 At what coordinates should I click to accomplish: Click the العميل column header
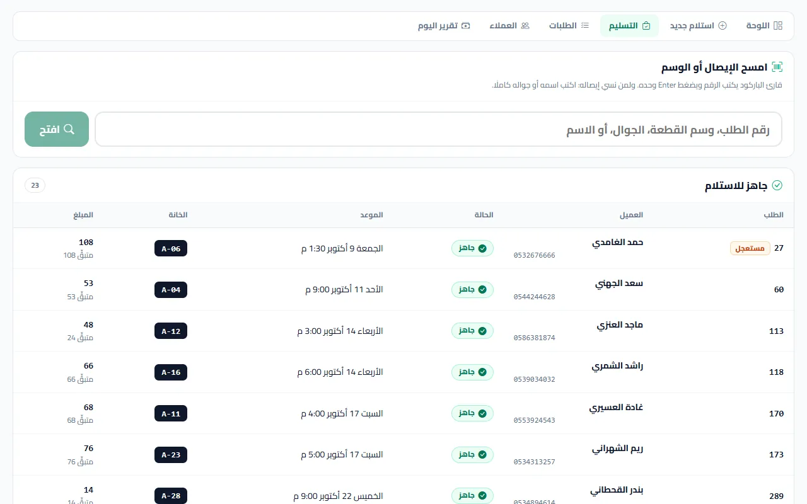[632, 215]
